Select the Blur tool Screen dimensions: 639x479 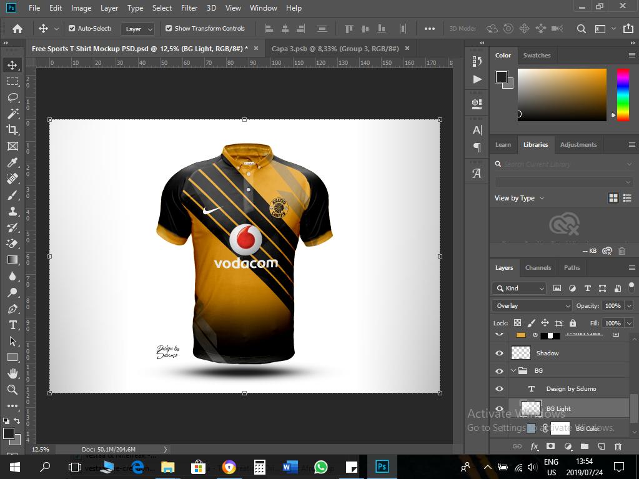pyautogui.click(x=12, y=276)
